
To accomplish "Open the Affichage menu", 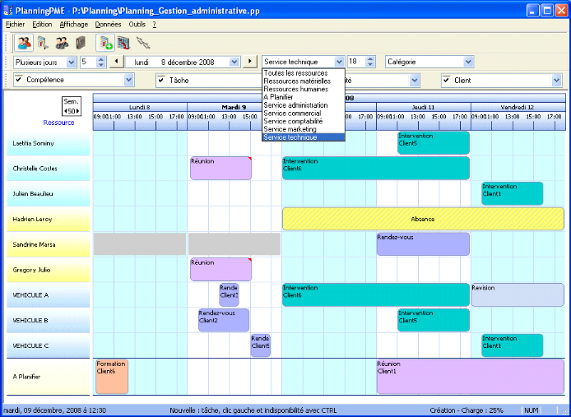I will (x=74, y=25).
